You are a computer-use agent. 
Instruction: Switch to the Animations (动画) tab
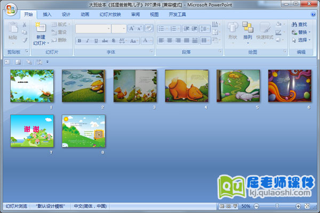pyautogui.click(x=85, y=14)
